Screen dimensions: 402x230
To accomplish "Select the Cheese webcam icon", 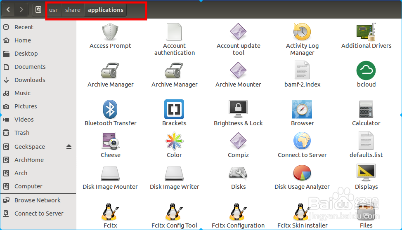I will coord(111,141).
